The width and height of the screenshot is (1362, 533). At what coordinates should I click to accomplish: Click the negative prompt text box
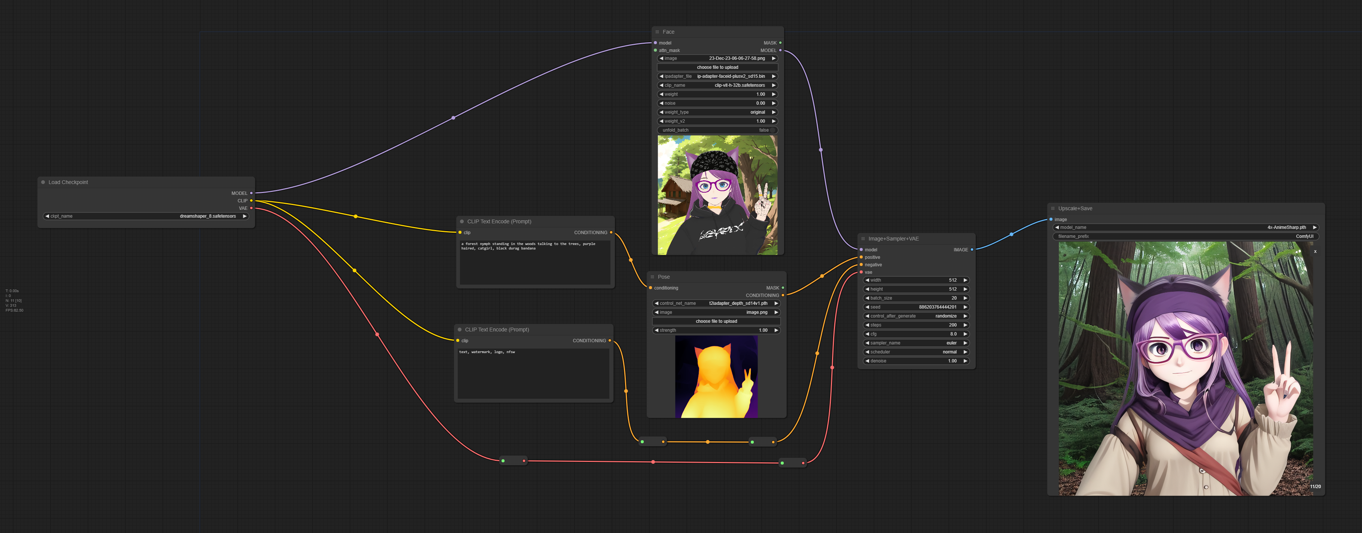tap(533, 373)
